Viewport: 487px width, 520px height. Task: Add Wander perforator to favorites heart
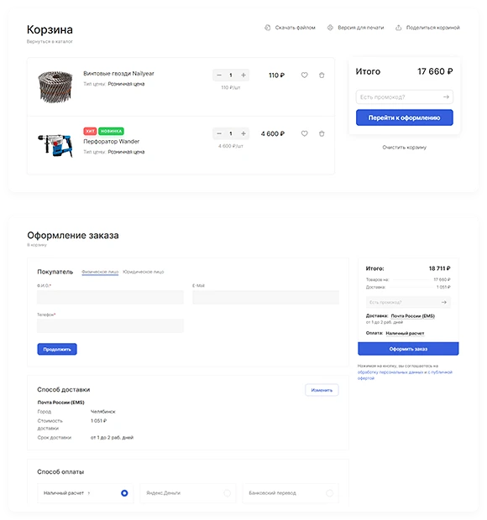[305, 133]
